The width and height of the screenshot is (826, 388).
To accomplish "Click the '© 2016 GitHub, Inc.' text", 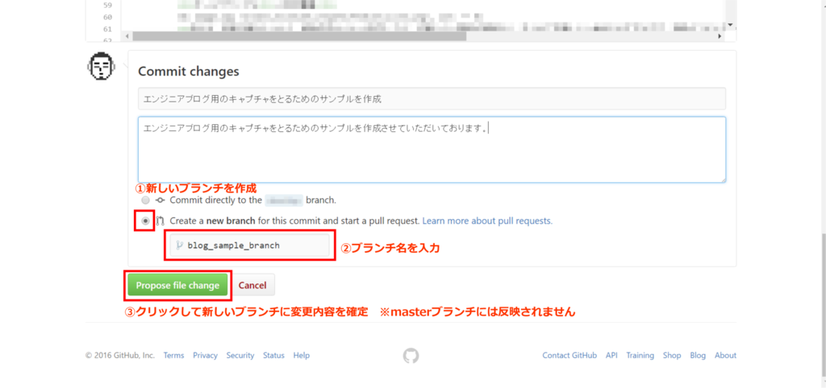I will coord(120,356).
